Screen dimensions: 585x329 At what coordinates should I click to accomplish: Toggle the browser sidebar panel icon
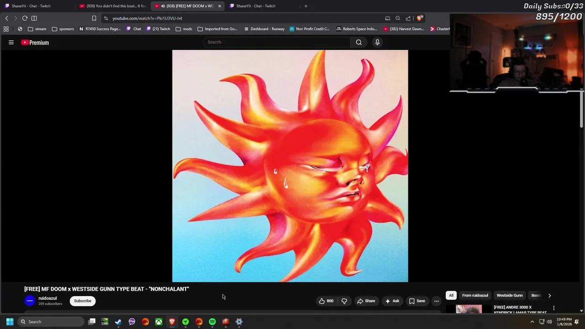pos(34,18)
